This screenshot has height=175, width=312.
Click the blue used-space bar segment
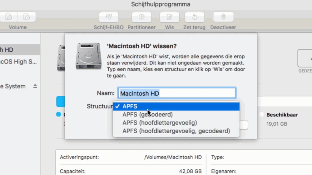[x=61, y=102]
